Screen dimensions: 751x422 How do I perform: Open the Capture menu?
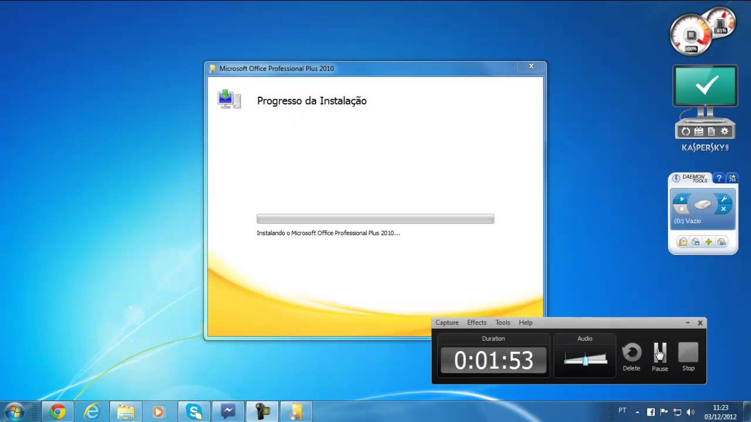coord(447,322)
